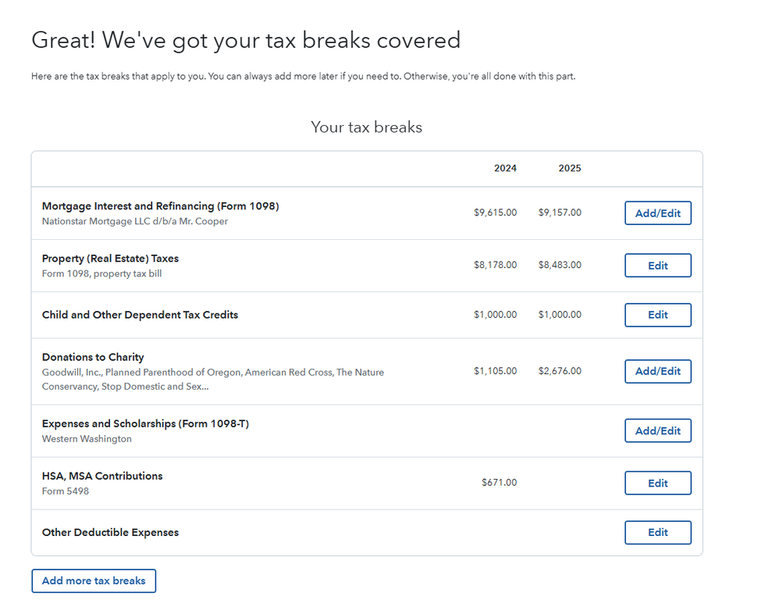Image resolution: width=779 pixels, height=614 pixels.
Task: Edit Child and Other Dependent Tax Credits
Action: pyautogui.click(x=657, y=315)
